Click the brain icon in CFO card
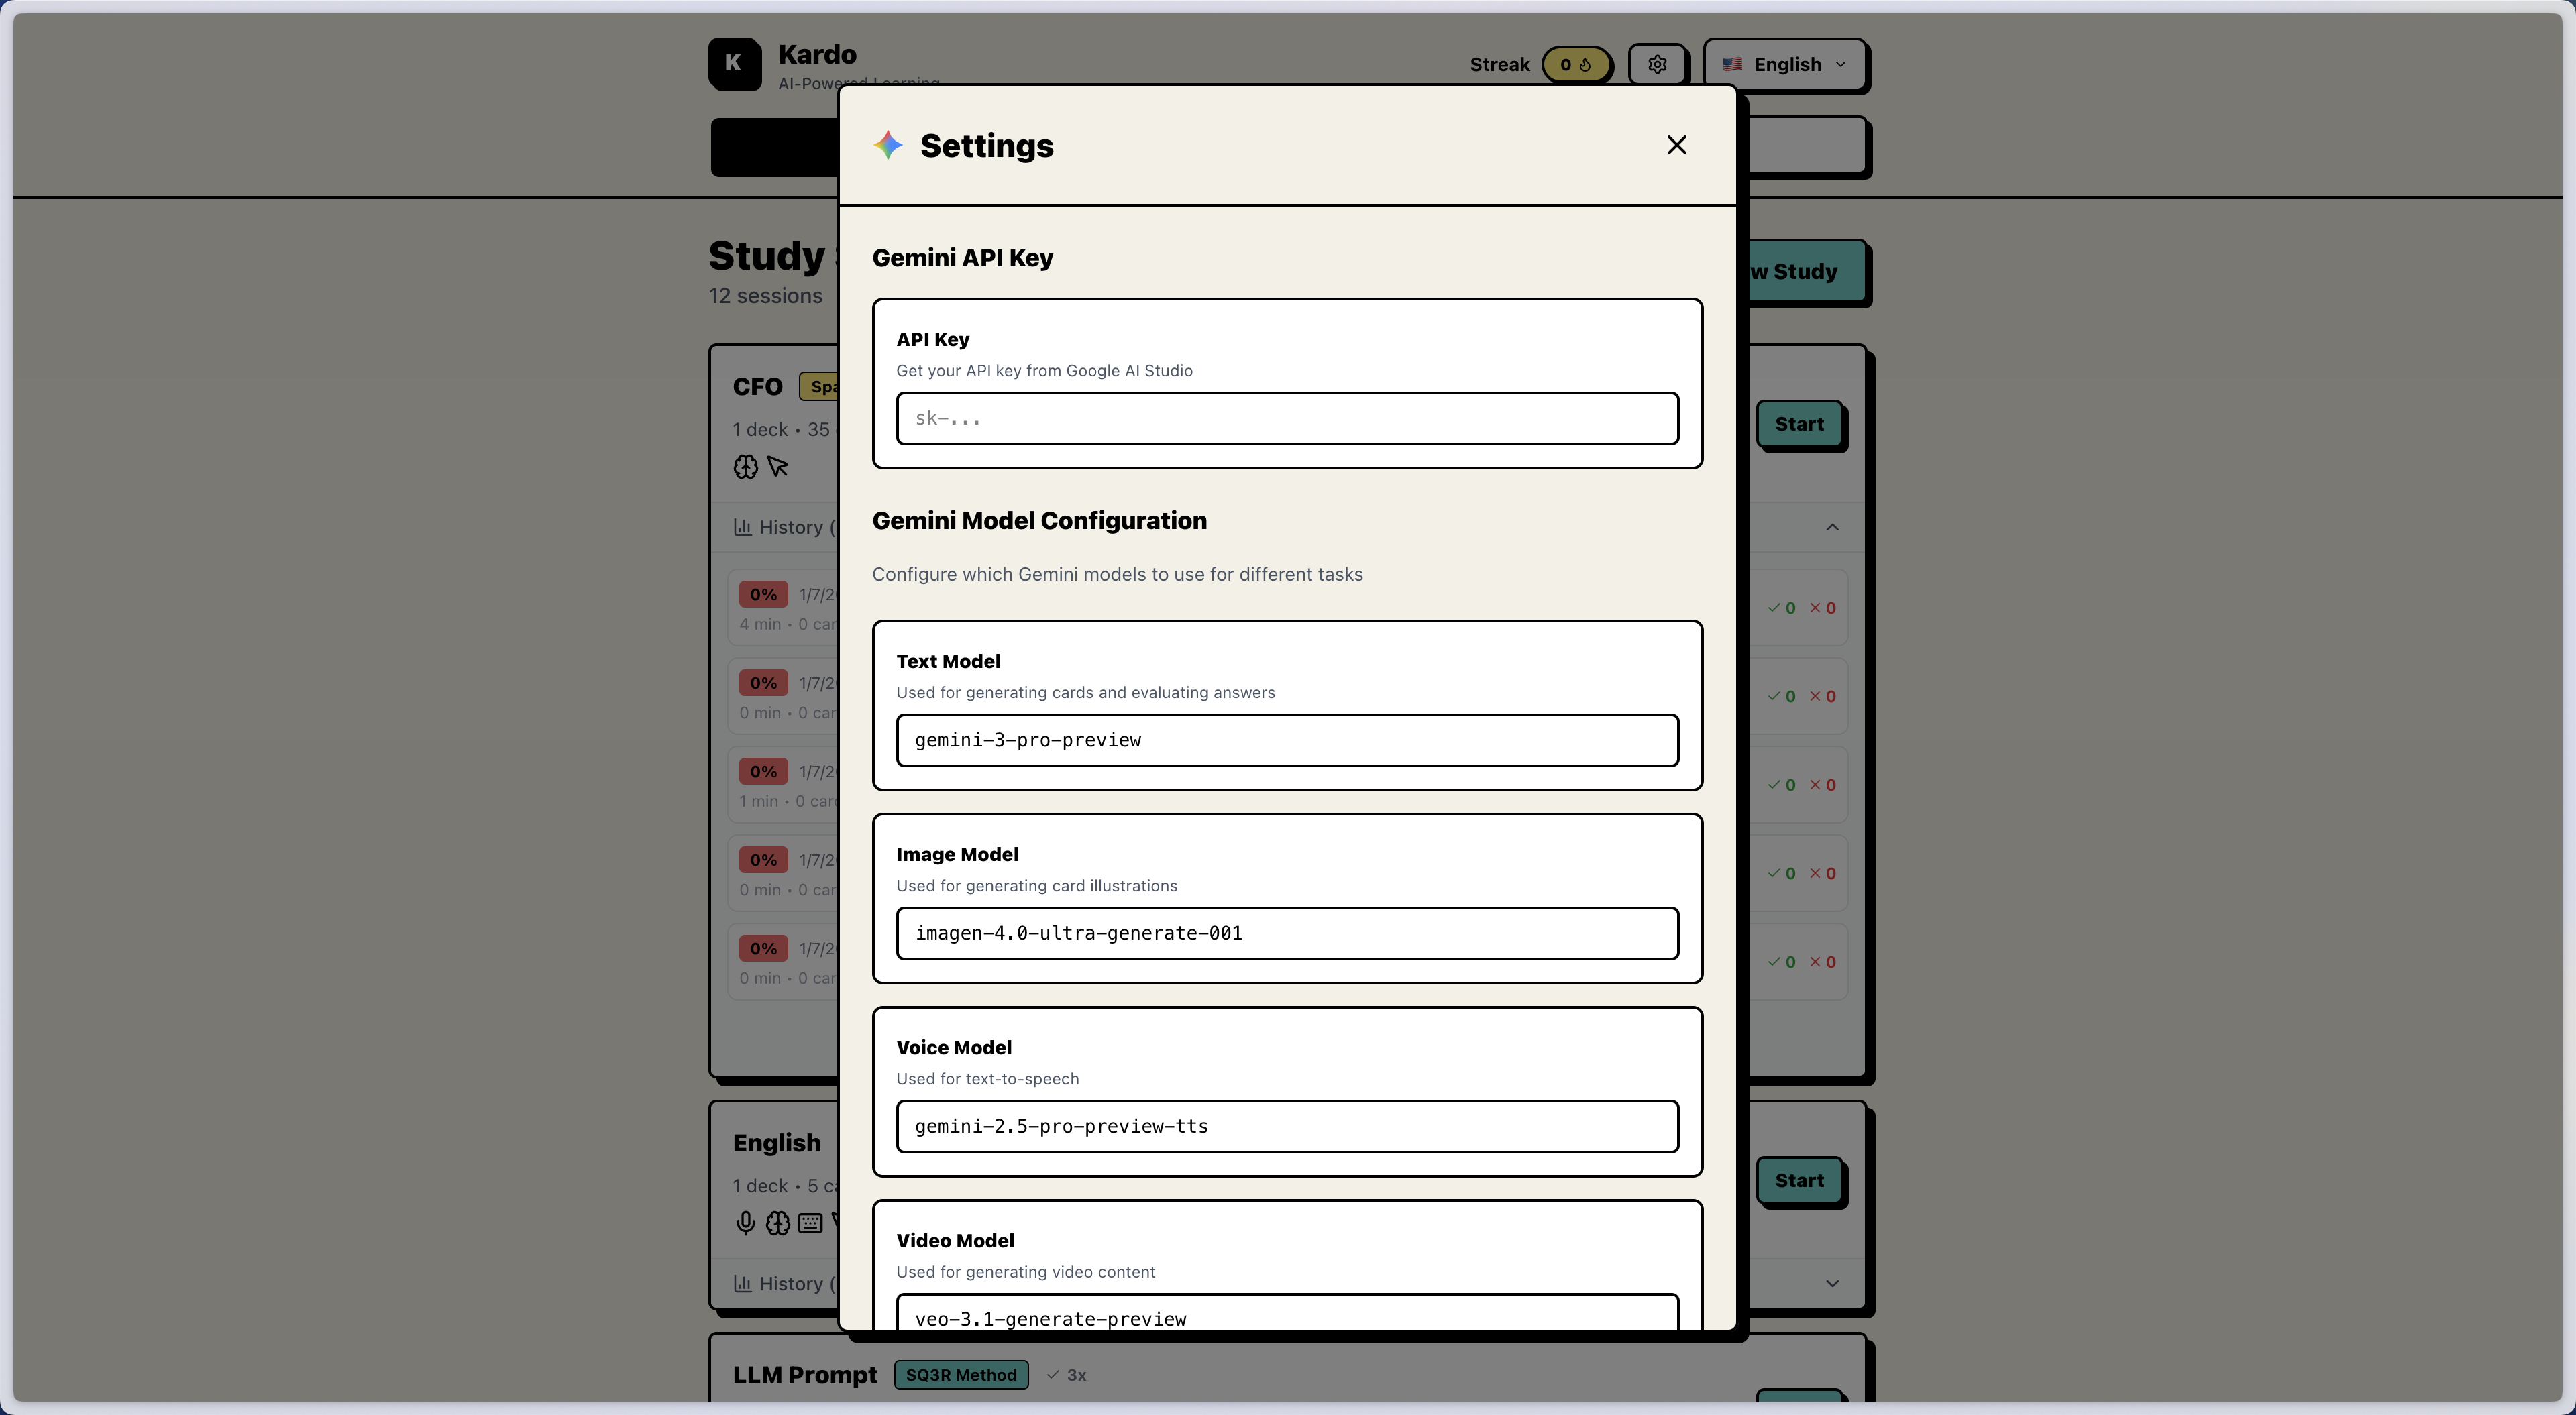 point(746,467)
